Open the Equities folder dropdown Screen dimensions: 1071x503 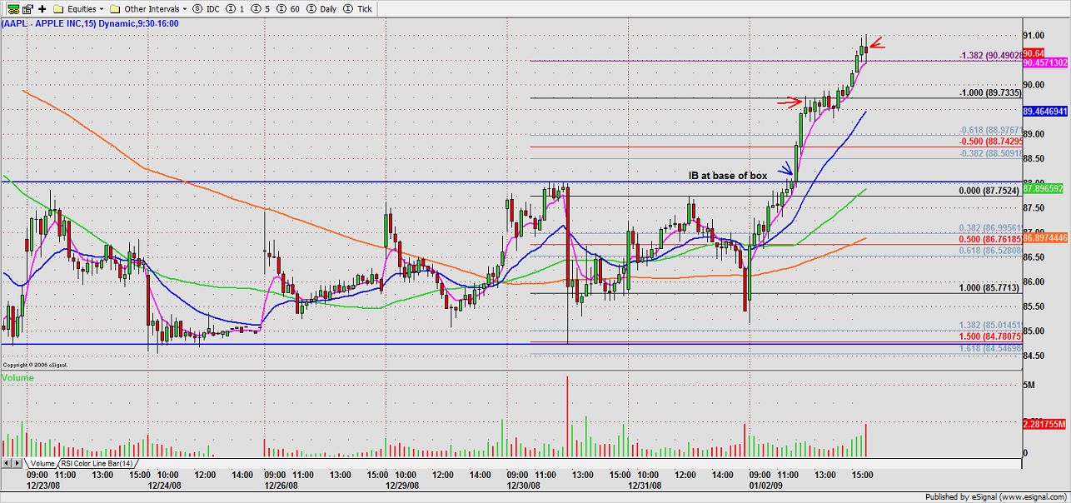(x=80, y=7)
